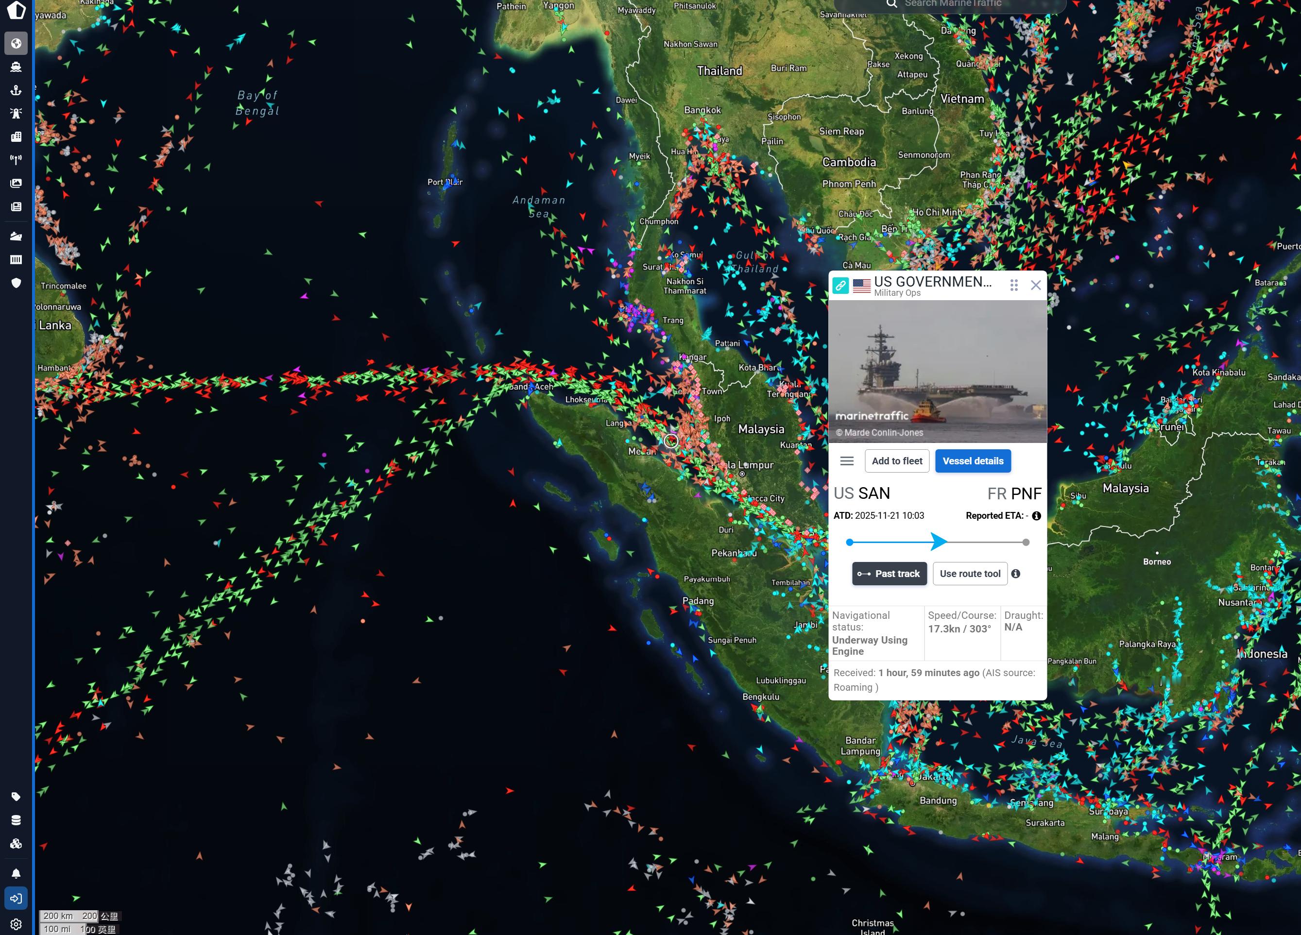This screenshot has width=1301, height=935.
Task: Click the shield icon in sidebar
Action: 16,283
